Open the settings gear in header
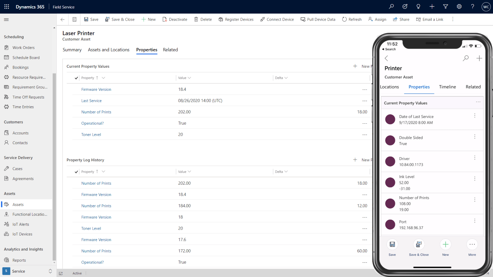This screenshot has width=493, height=277. click(459, 6)
